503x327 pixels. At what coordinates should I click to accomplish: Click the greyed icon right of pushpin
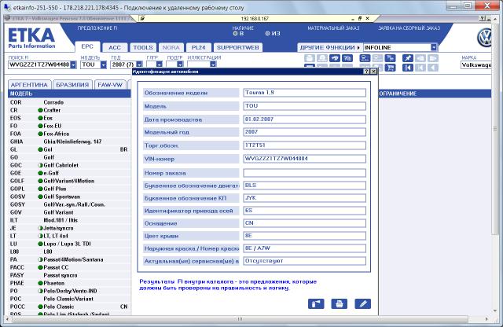[x=420, y=58]
